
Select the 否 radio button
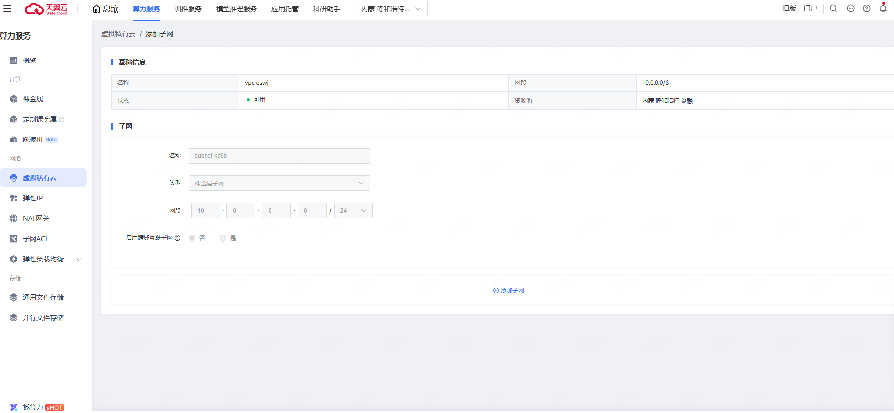(x=192, y=238)
